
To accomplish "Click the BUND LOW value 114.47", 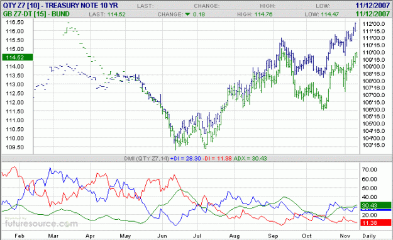I will 330,14.
